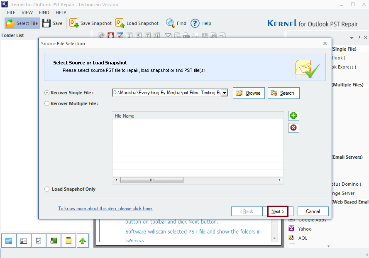Click the down arrow on the instructions scrollbar
369x258 pixels.
pos(274,238)
